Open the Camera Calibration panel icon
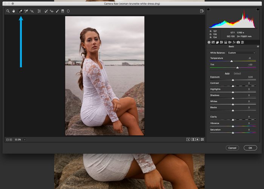This screenshot has width=264, height=189. [238, 42]
